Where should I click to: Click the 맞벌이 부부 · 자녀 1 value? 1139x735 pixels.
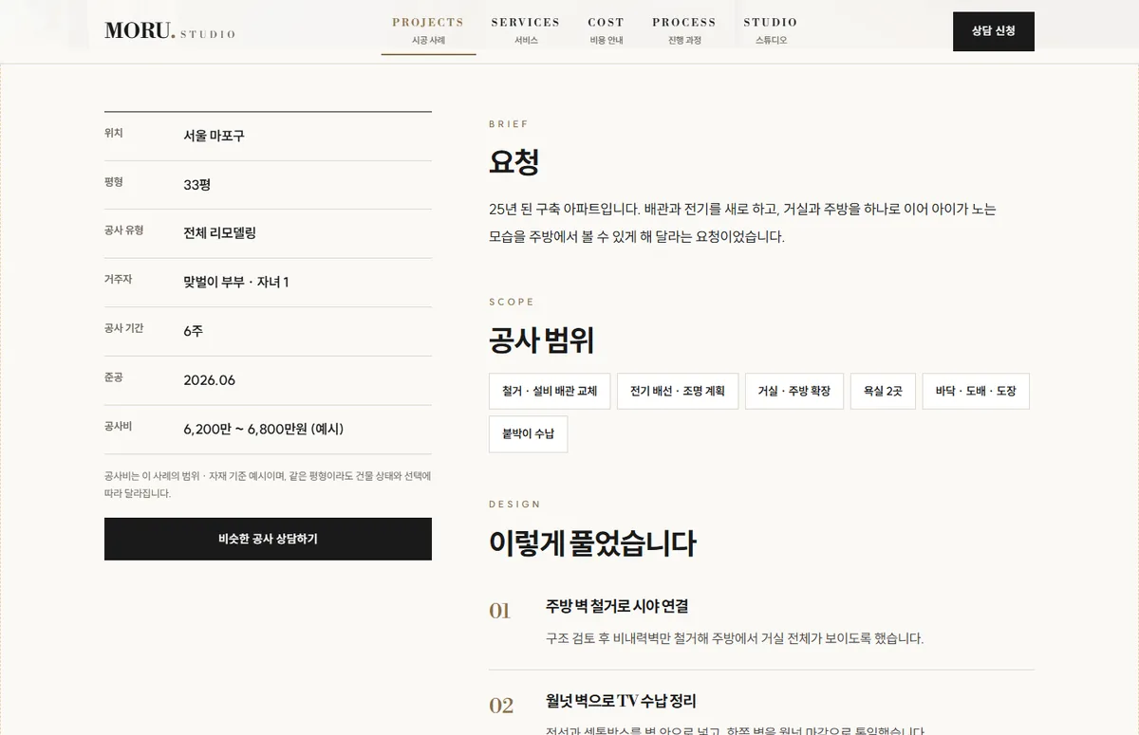[x=236, y=282]
